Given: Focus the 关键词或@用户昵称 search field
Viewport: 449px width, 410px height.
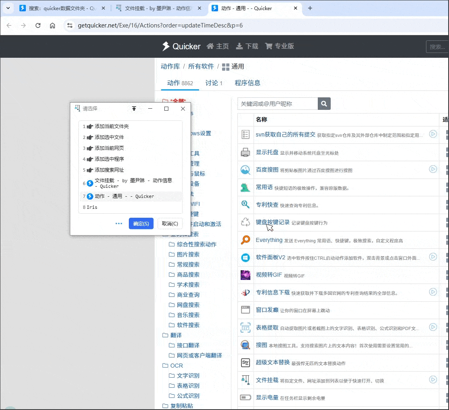Looking at the screenshot, I should click(x=277, y=103).
